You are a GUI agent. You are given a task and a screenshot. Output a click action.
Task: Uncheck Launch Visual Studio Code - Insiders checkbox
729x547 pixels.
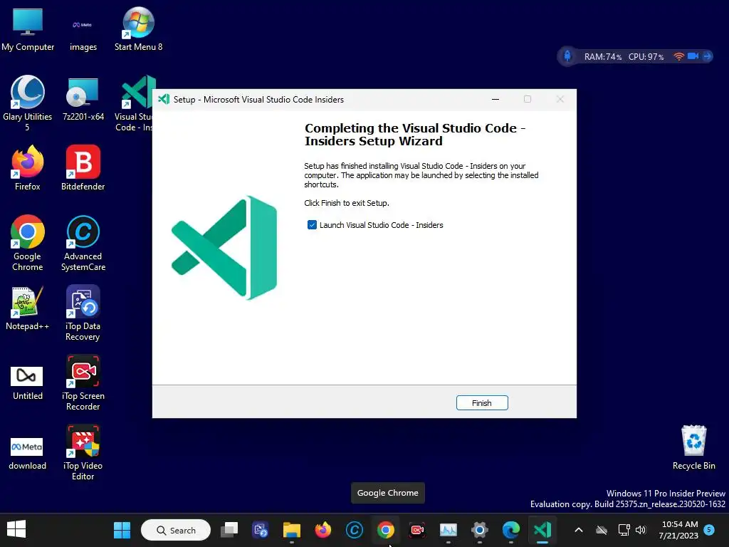pos(312,225)
